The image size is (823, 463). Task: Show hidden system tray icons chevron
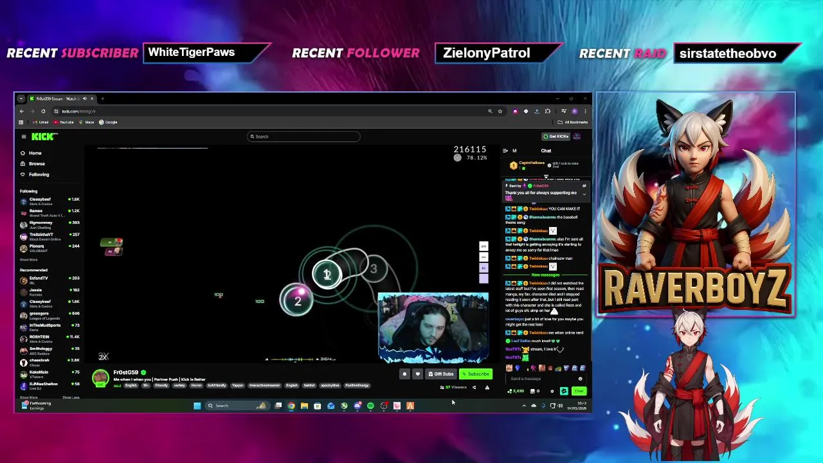click(523, 406)
